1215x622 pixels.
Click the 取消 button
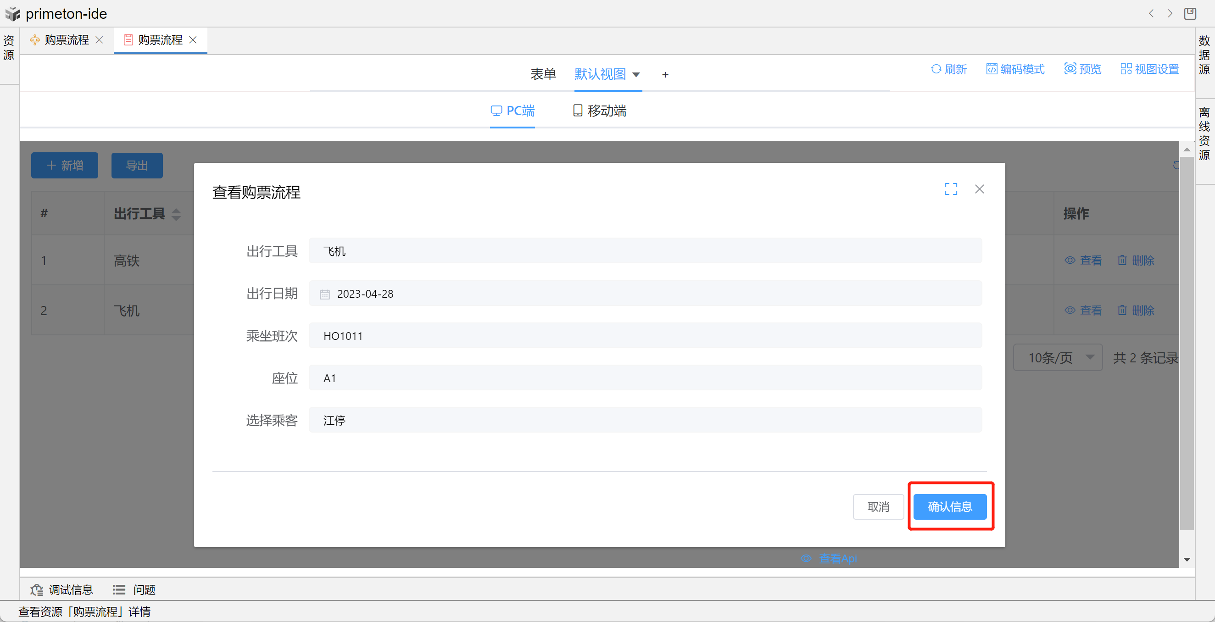(878, 506)
